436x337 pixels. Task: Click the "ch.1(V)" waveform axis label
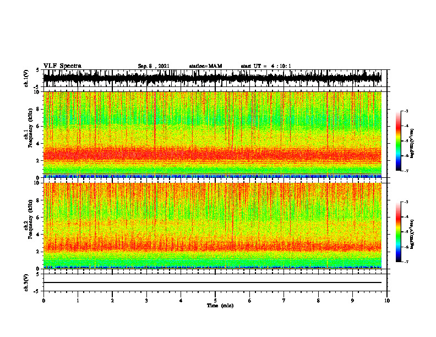(26, 78)
